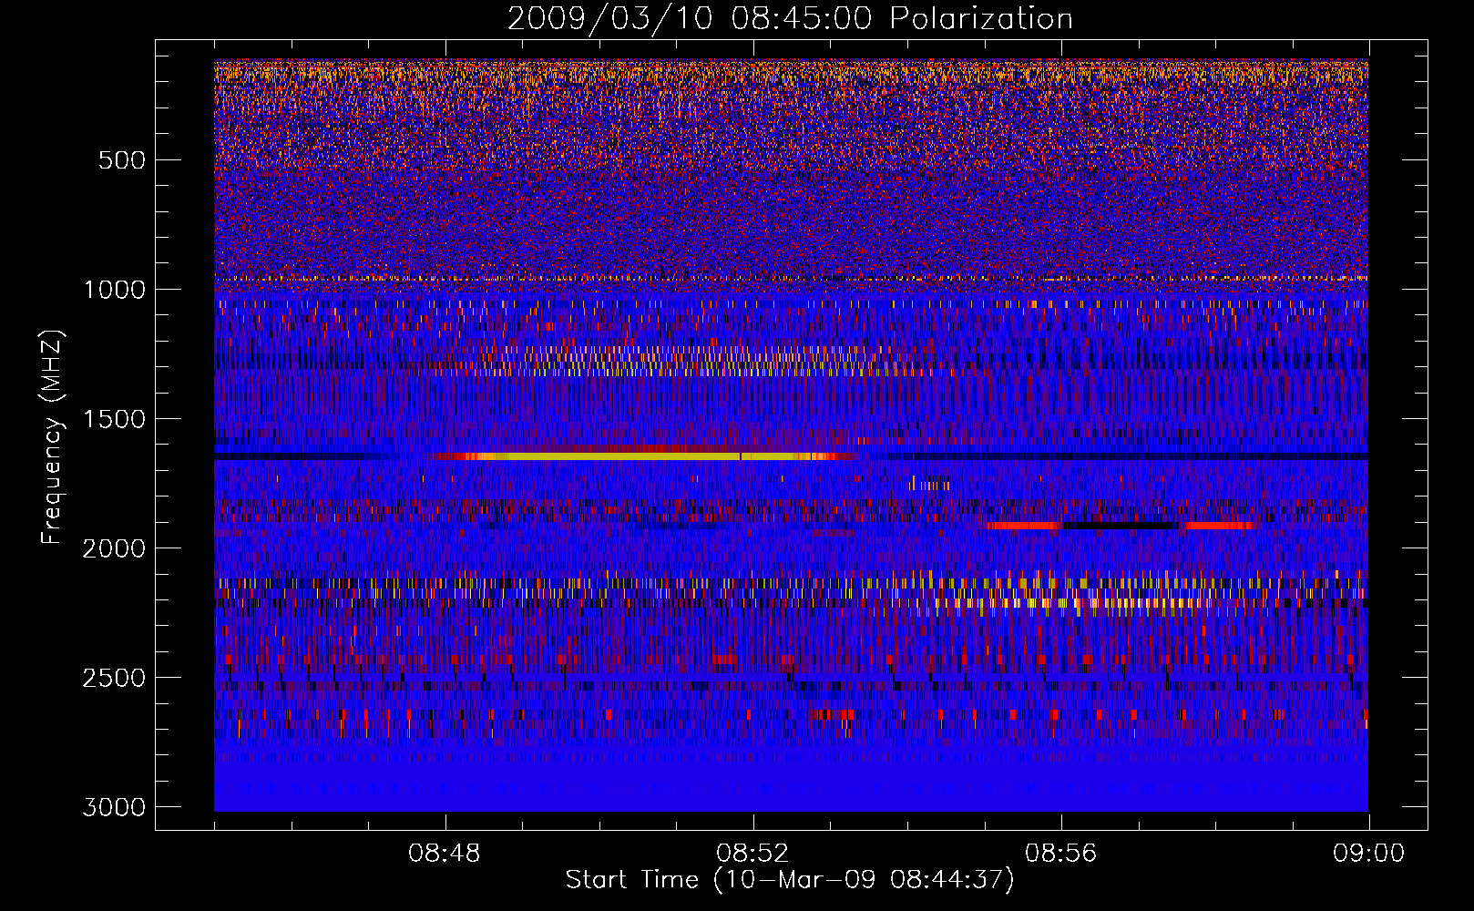Select the 2000 frequency tick label
The image size is (1474, 911).
click(x=114, y=548)
